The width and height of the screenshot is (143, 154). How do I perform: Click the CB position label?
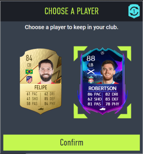29,65
